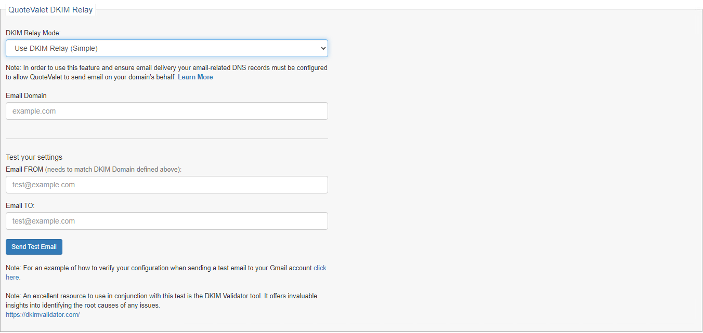Click the 'DKIM Relay Mode:' label
Screen dimensions: 703x333
pyautogui.click(x=33, y=33)
